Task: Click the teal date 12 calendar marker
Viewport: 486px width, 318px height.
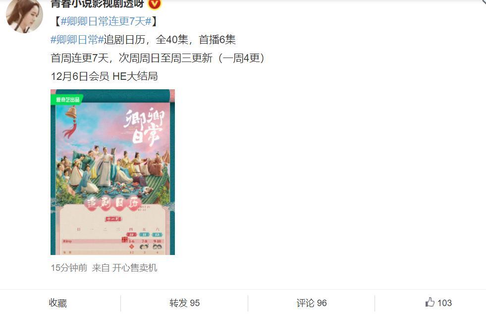Action: click(x=157, y=235)
